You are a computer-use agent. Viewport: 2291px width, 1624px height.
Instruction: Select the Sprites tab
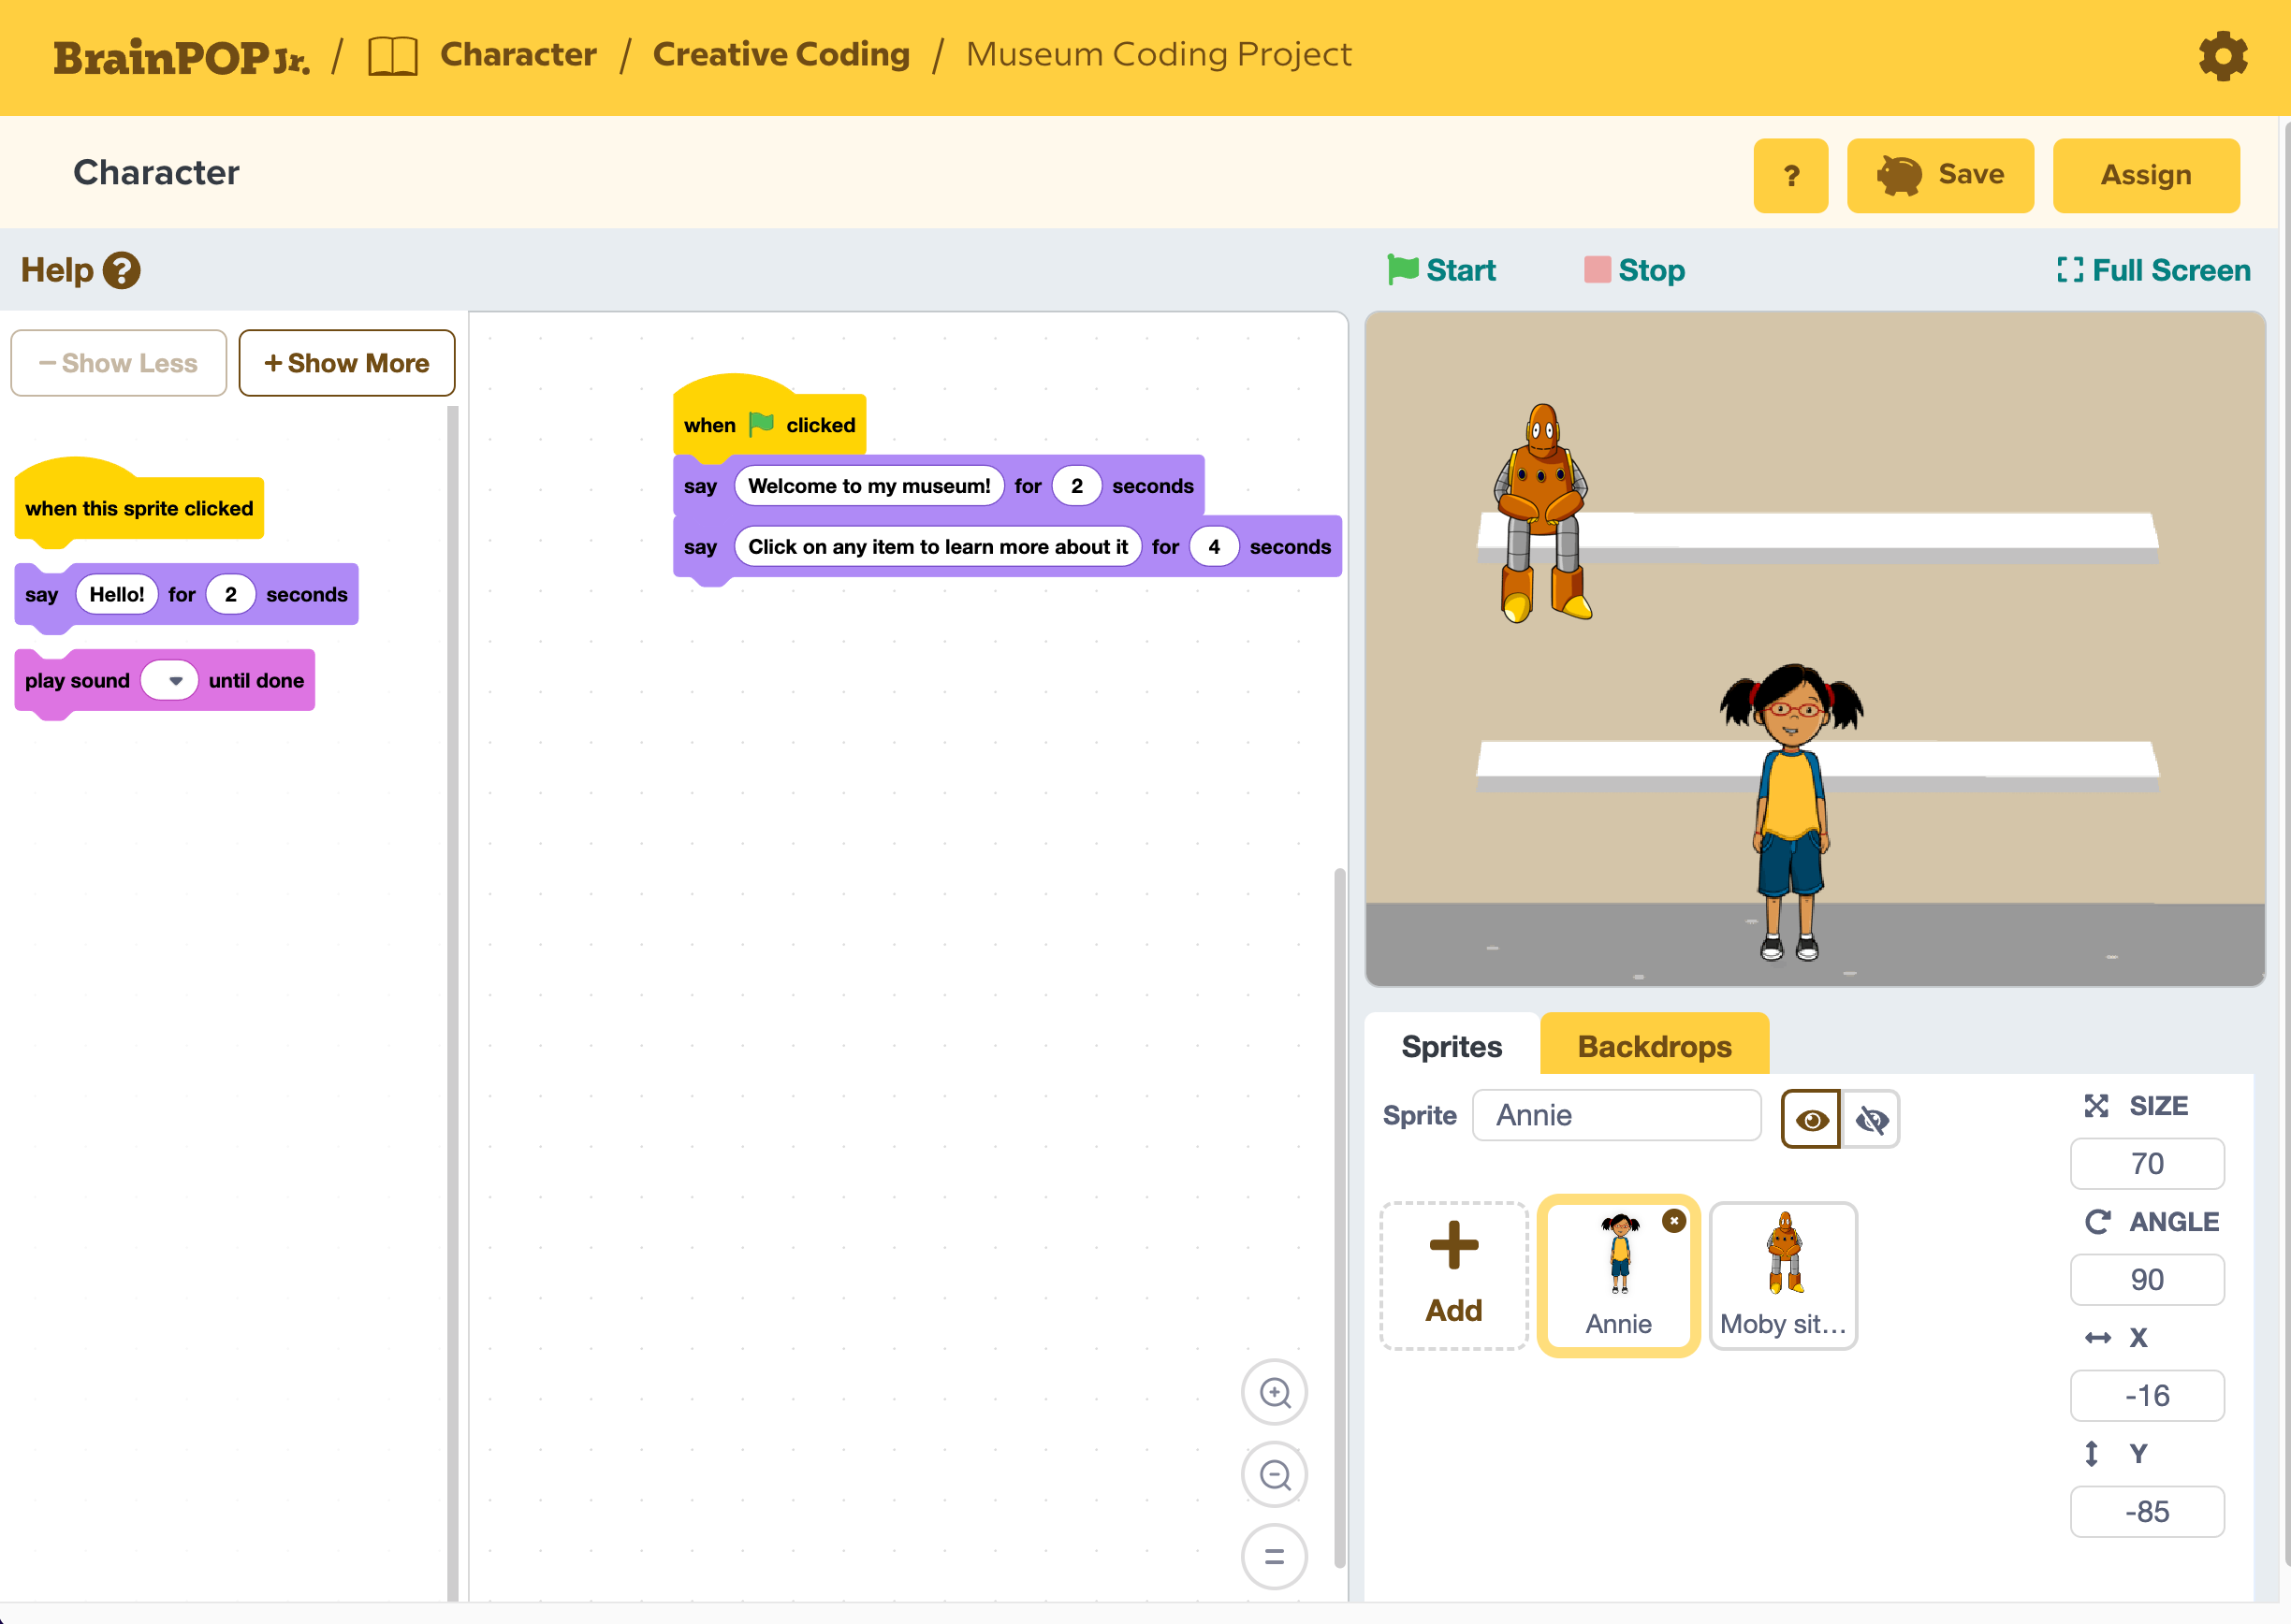(x=1451, y=1046)
